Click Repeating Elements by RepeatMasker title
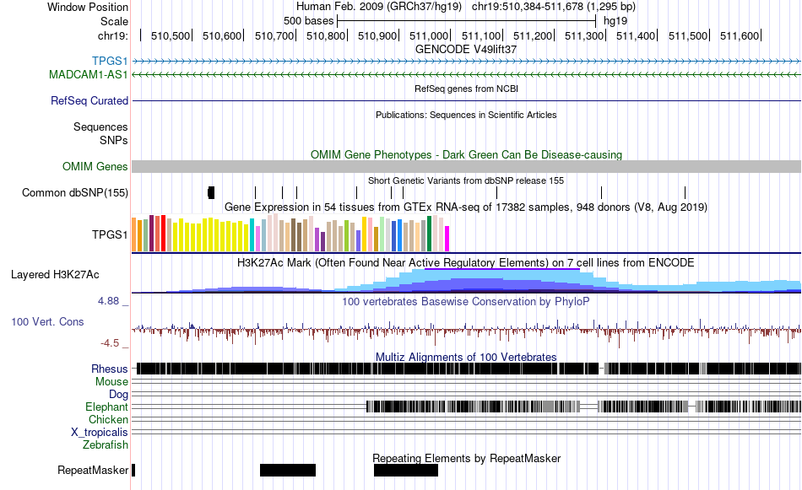 pyautogui.click(x=466, y=458)
